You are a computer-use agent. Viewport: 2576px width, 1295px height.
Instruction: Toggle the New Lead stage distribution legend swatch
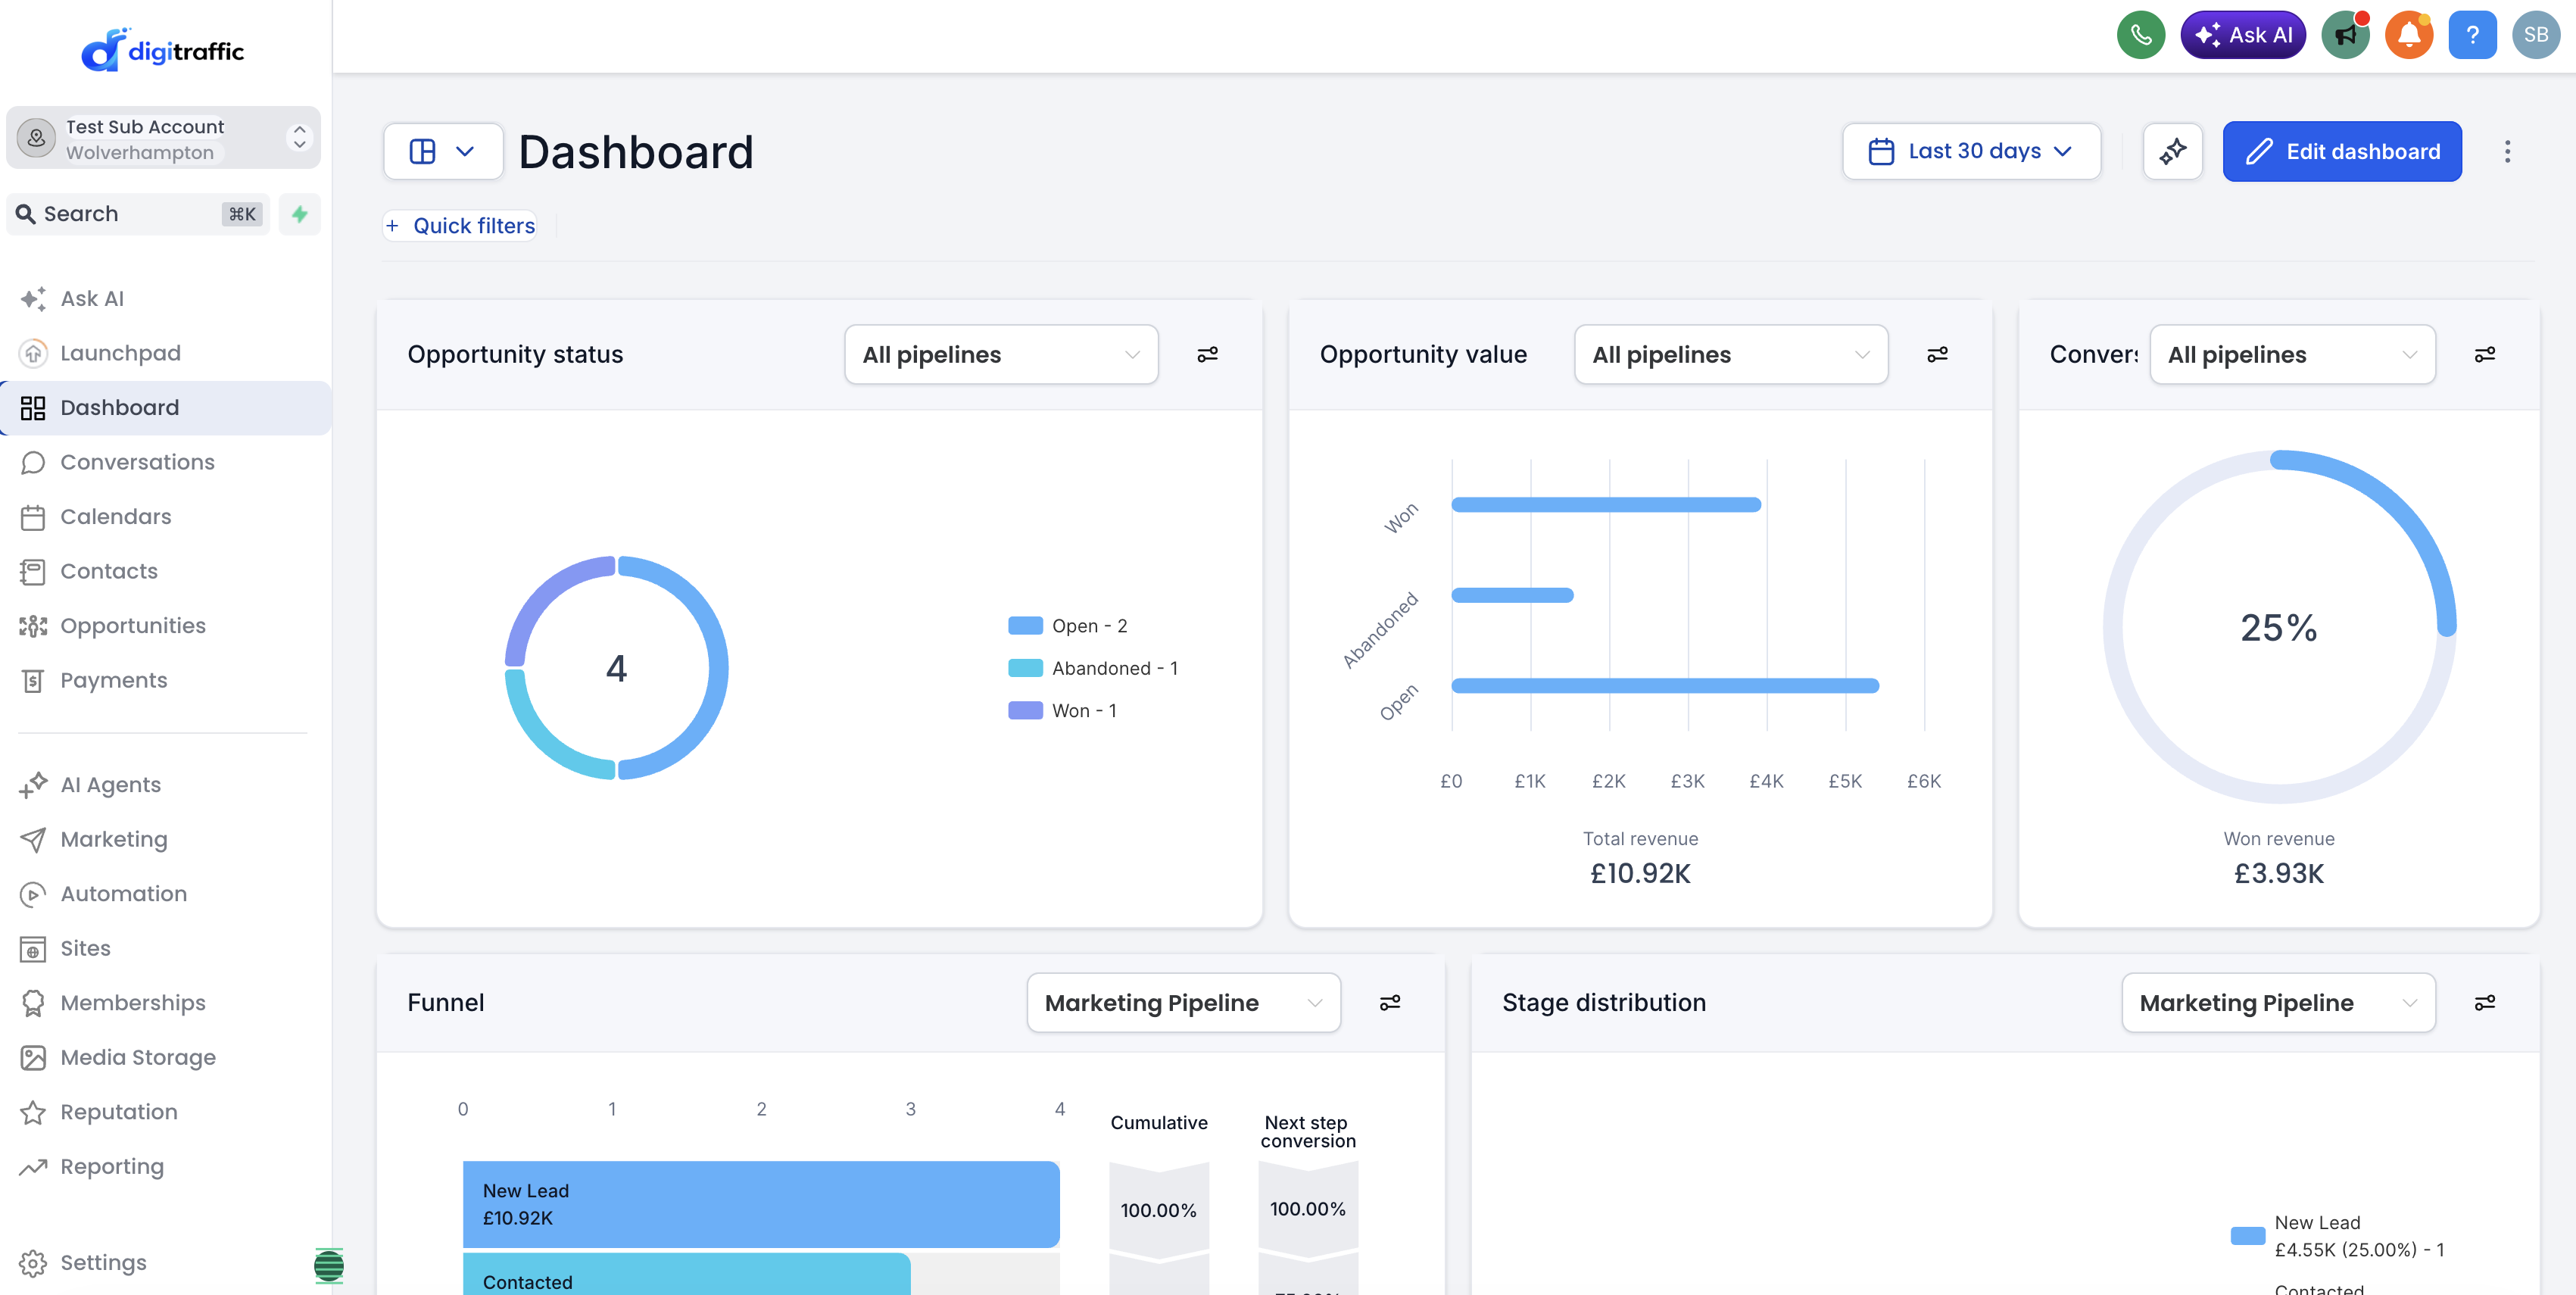pos(2248,1235)
